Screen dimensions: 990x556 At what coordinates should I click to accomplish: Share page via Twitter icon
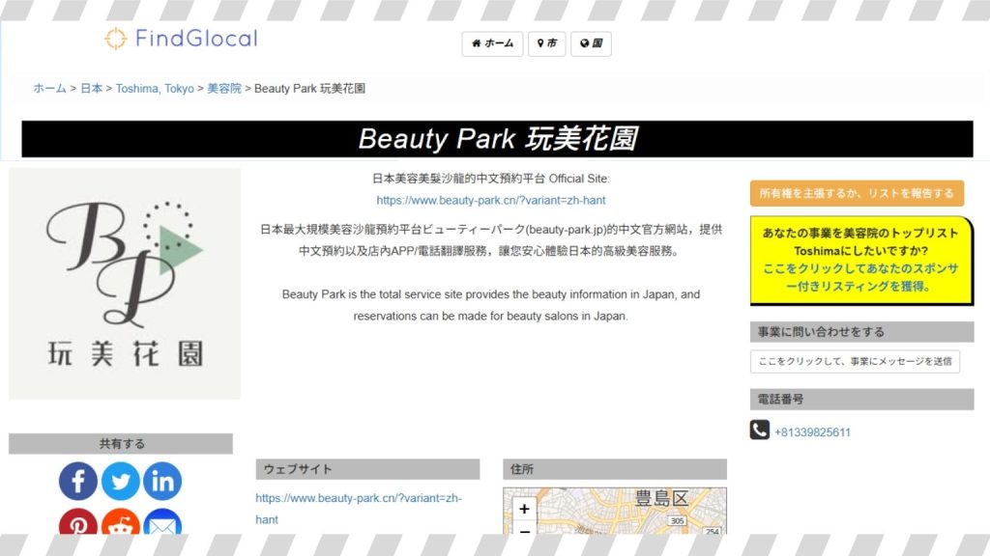pos(121,481)
